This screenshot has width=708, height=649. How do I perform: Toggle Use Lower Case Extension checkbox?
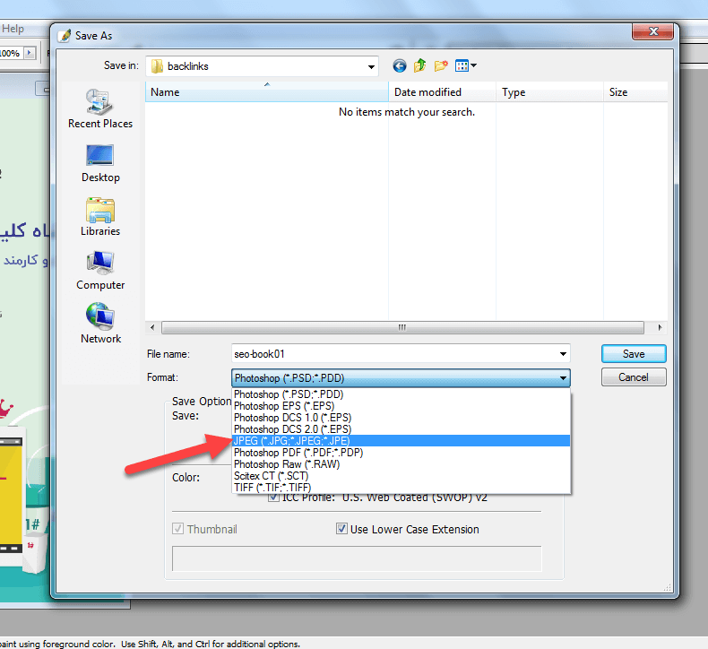pos(341,529)
